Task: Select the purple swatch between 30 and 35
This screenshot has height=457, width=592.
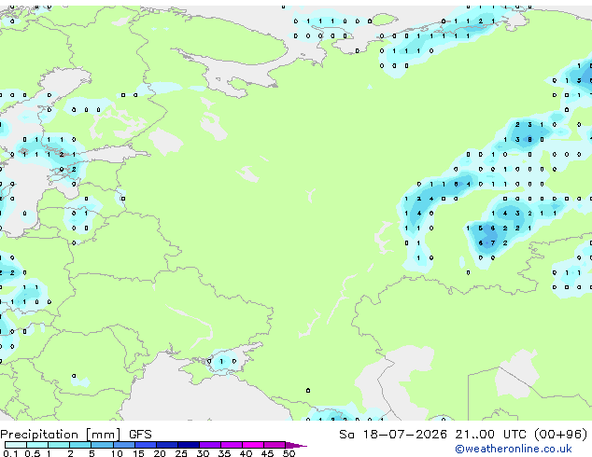Action: point(210,445)
